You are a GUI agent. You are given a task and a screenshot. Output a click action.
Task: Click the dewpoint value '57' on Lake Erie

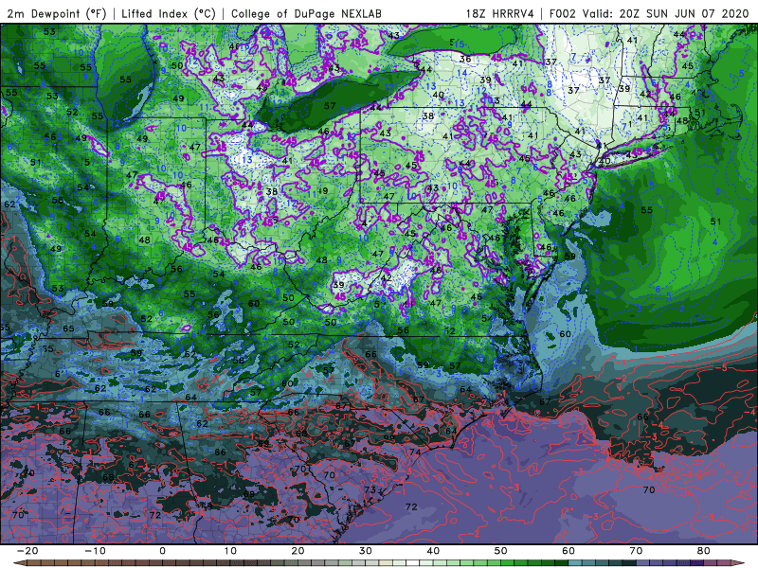[330, 106]
